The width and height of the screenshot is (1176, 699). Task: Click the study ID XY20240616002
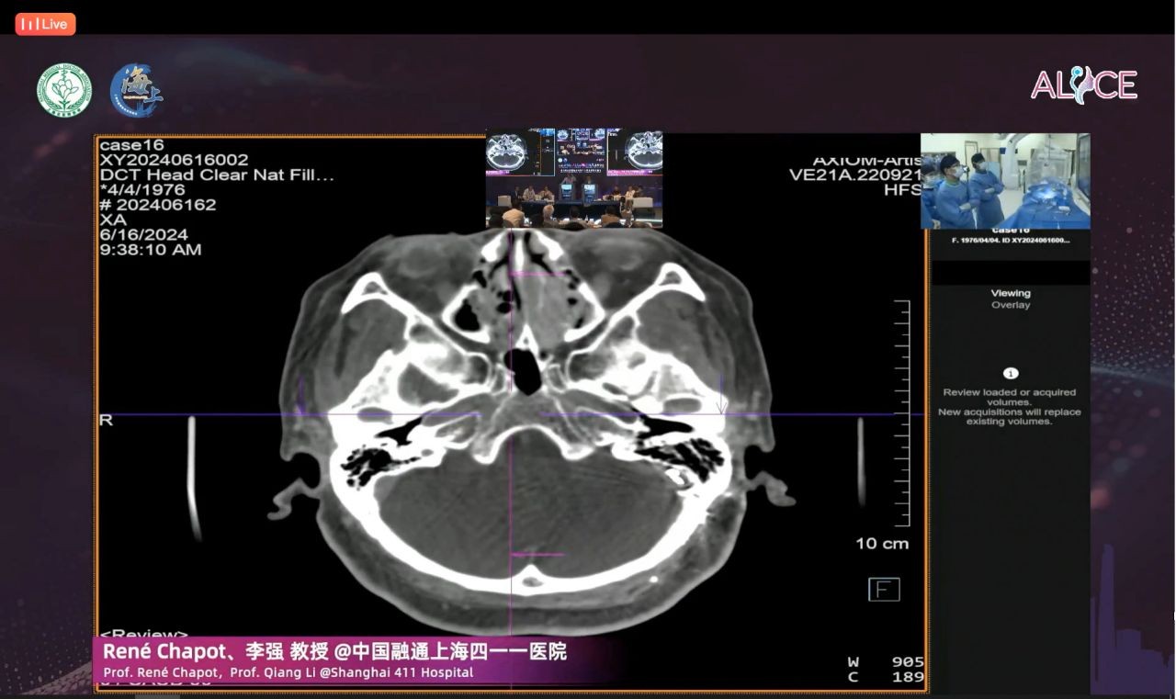174,160
